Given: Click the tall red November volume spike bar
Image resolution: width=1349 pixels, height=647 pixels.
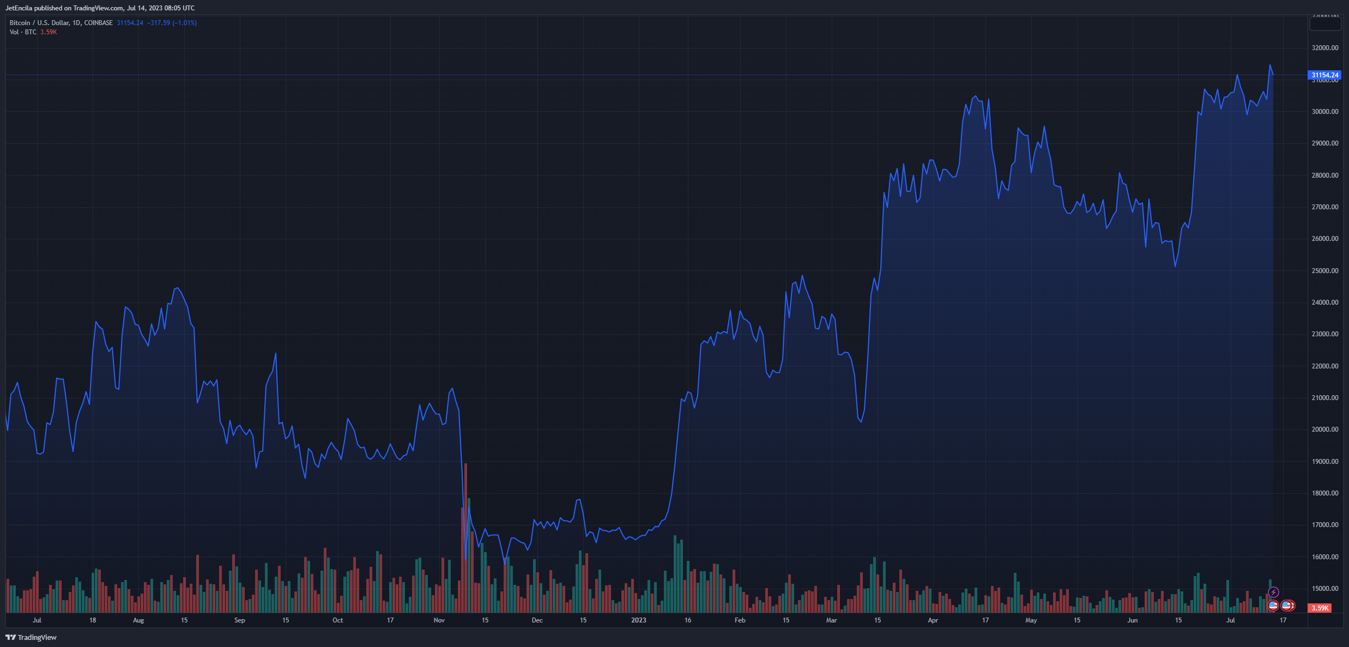Looking at the screenshot, I should click(x=465, y=538).
